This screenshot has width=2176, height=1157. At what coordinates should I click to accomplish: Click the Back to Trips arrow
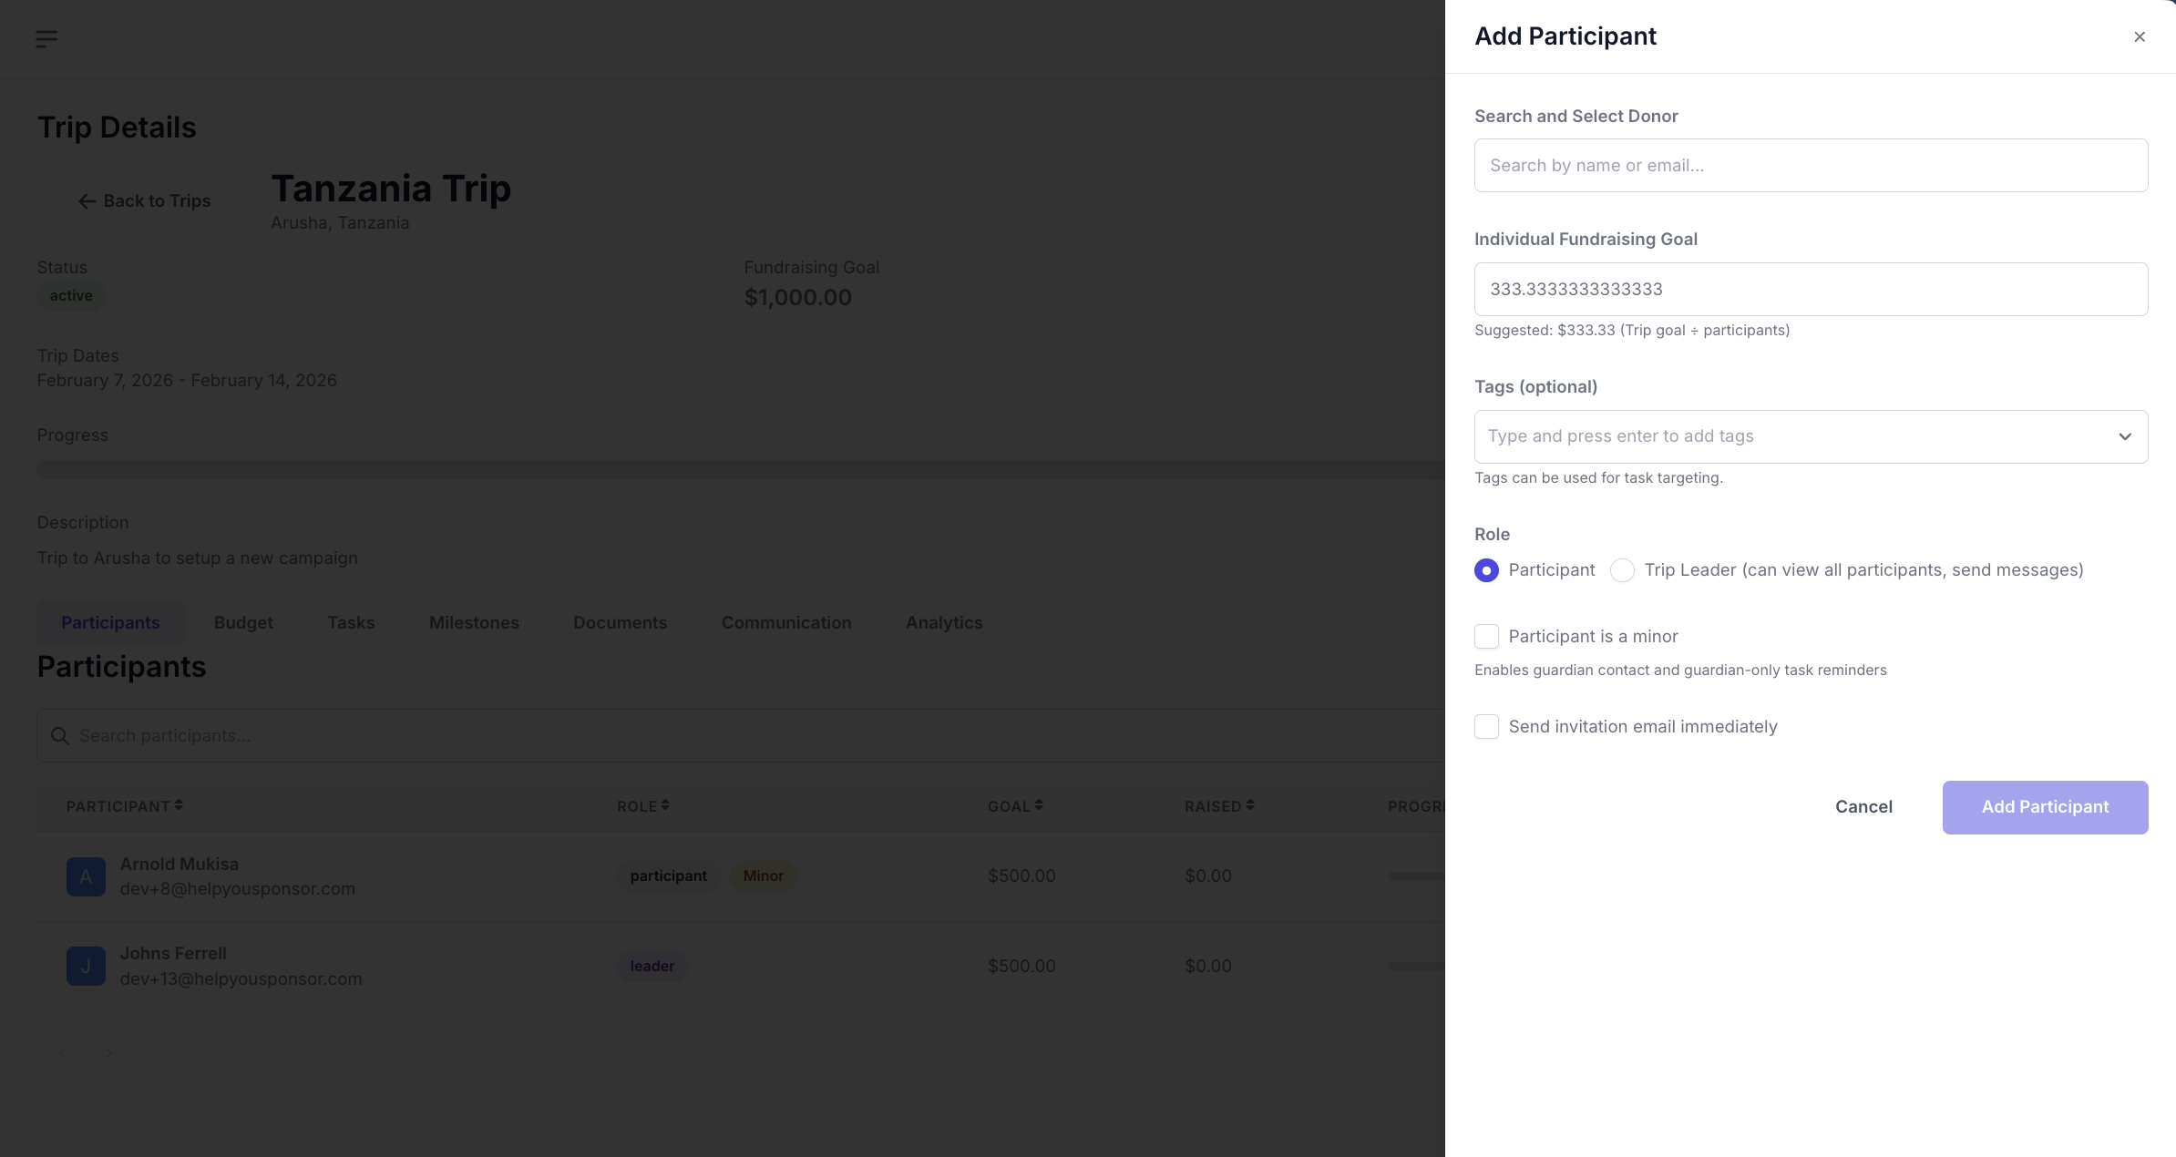(87, 201)
